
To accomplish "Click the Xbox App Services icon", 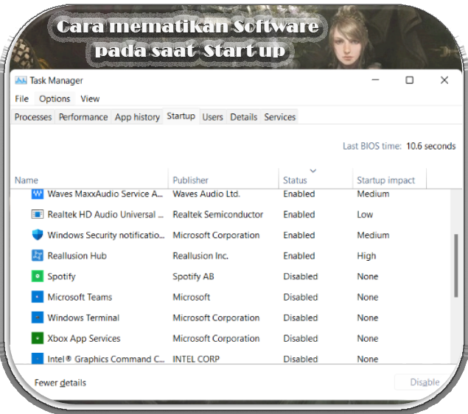I will [38, 338].
